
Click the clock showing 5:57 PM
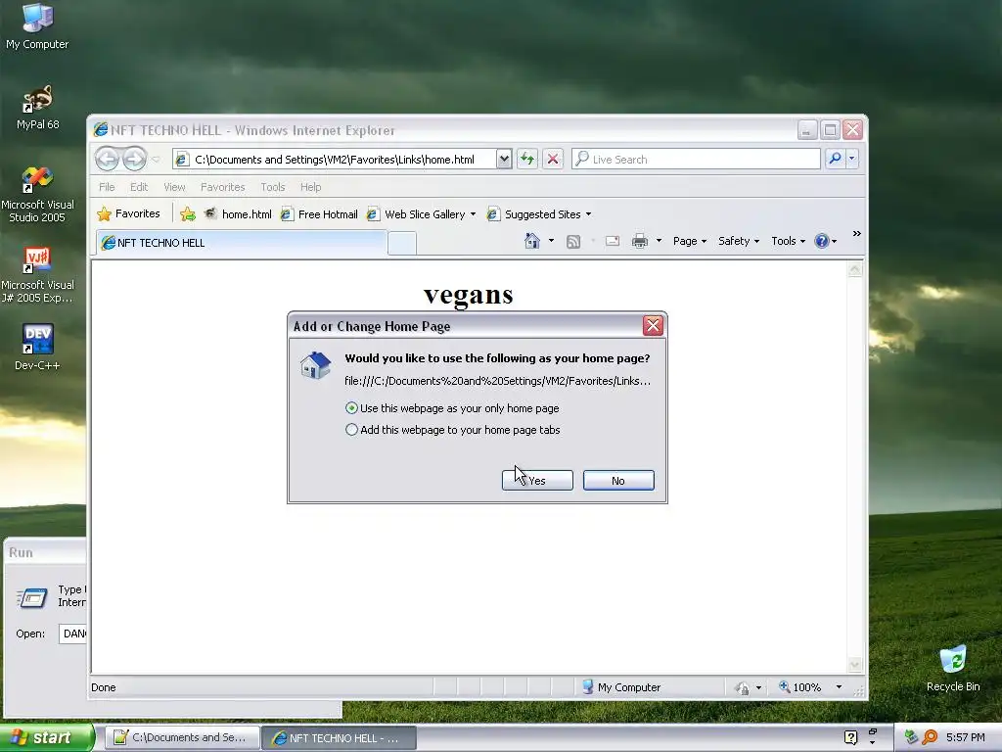point(965,737)
